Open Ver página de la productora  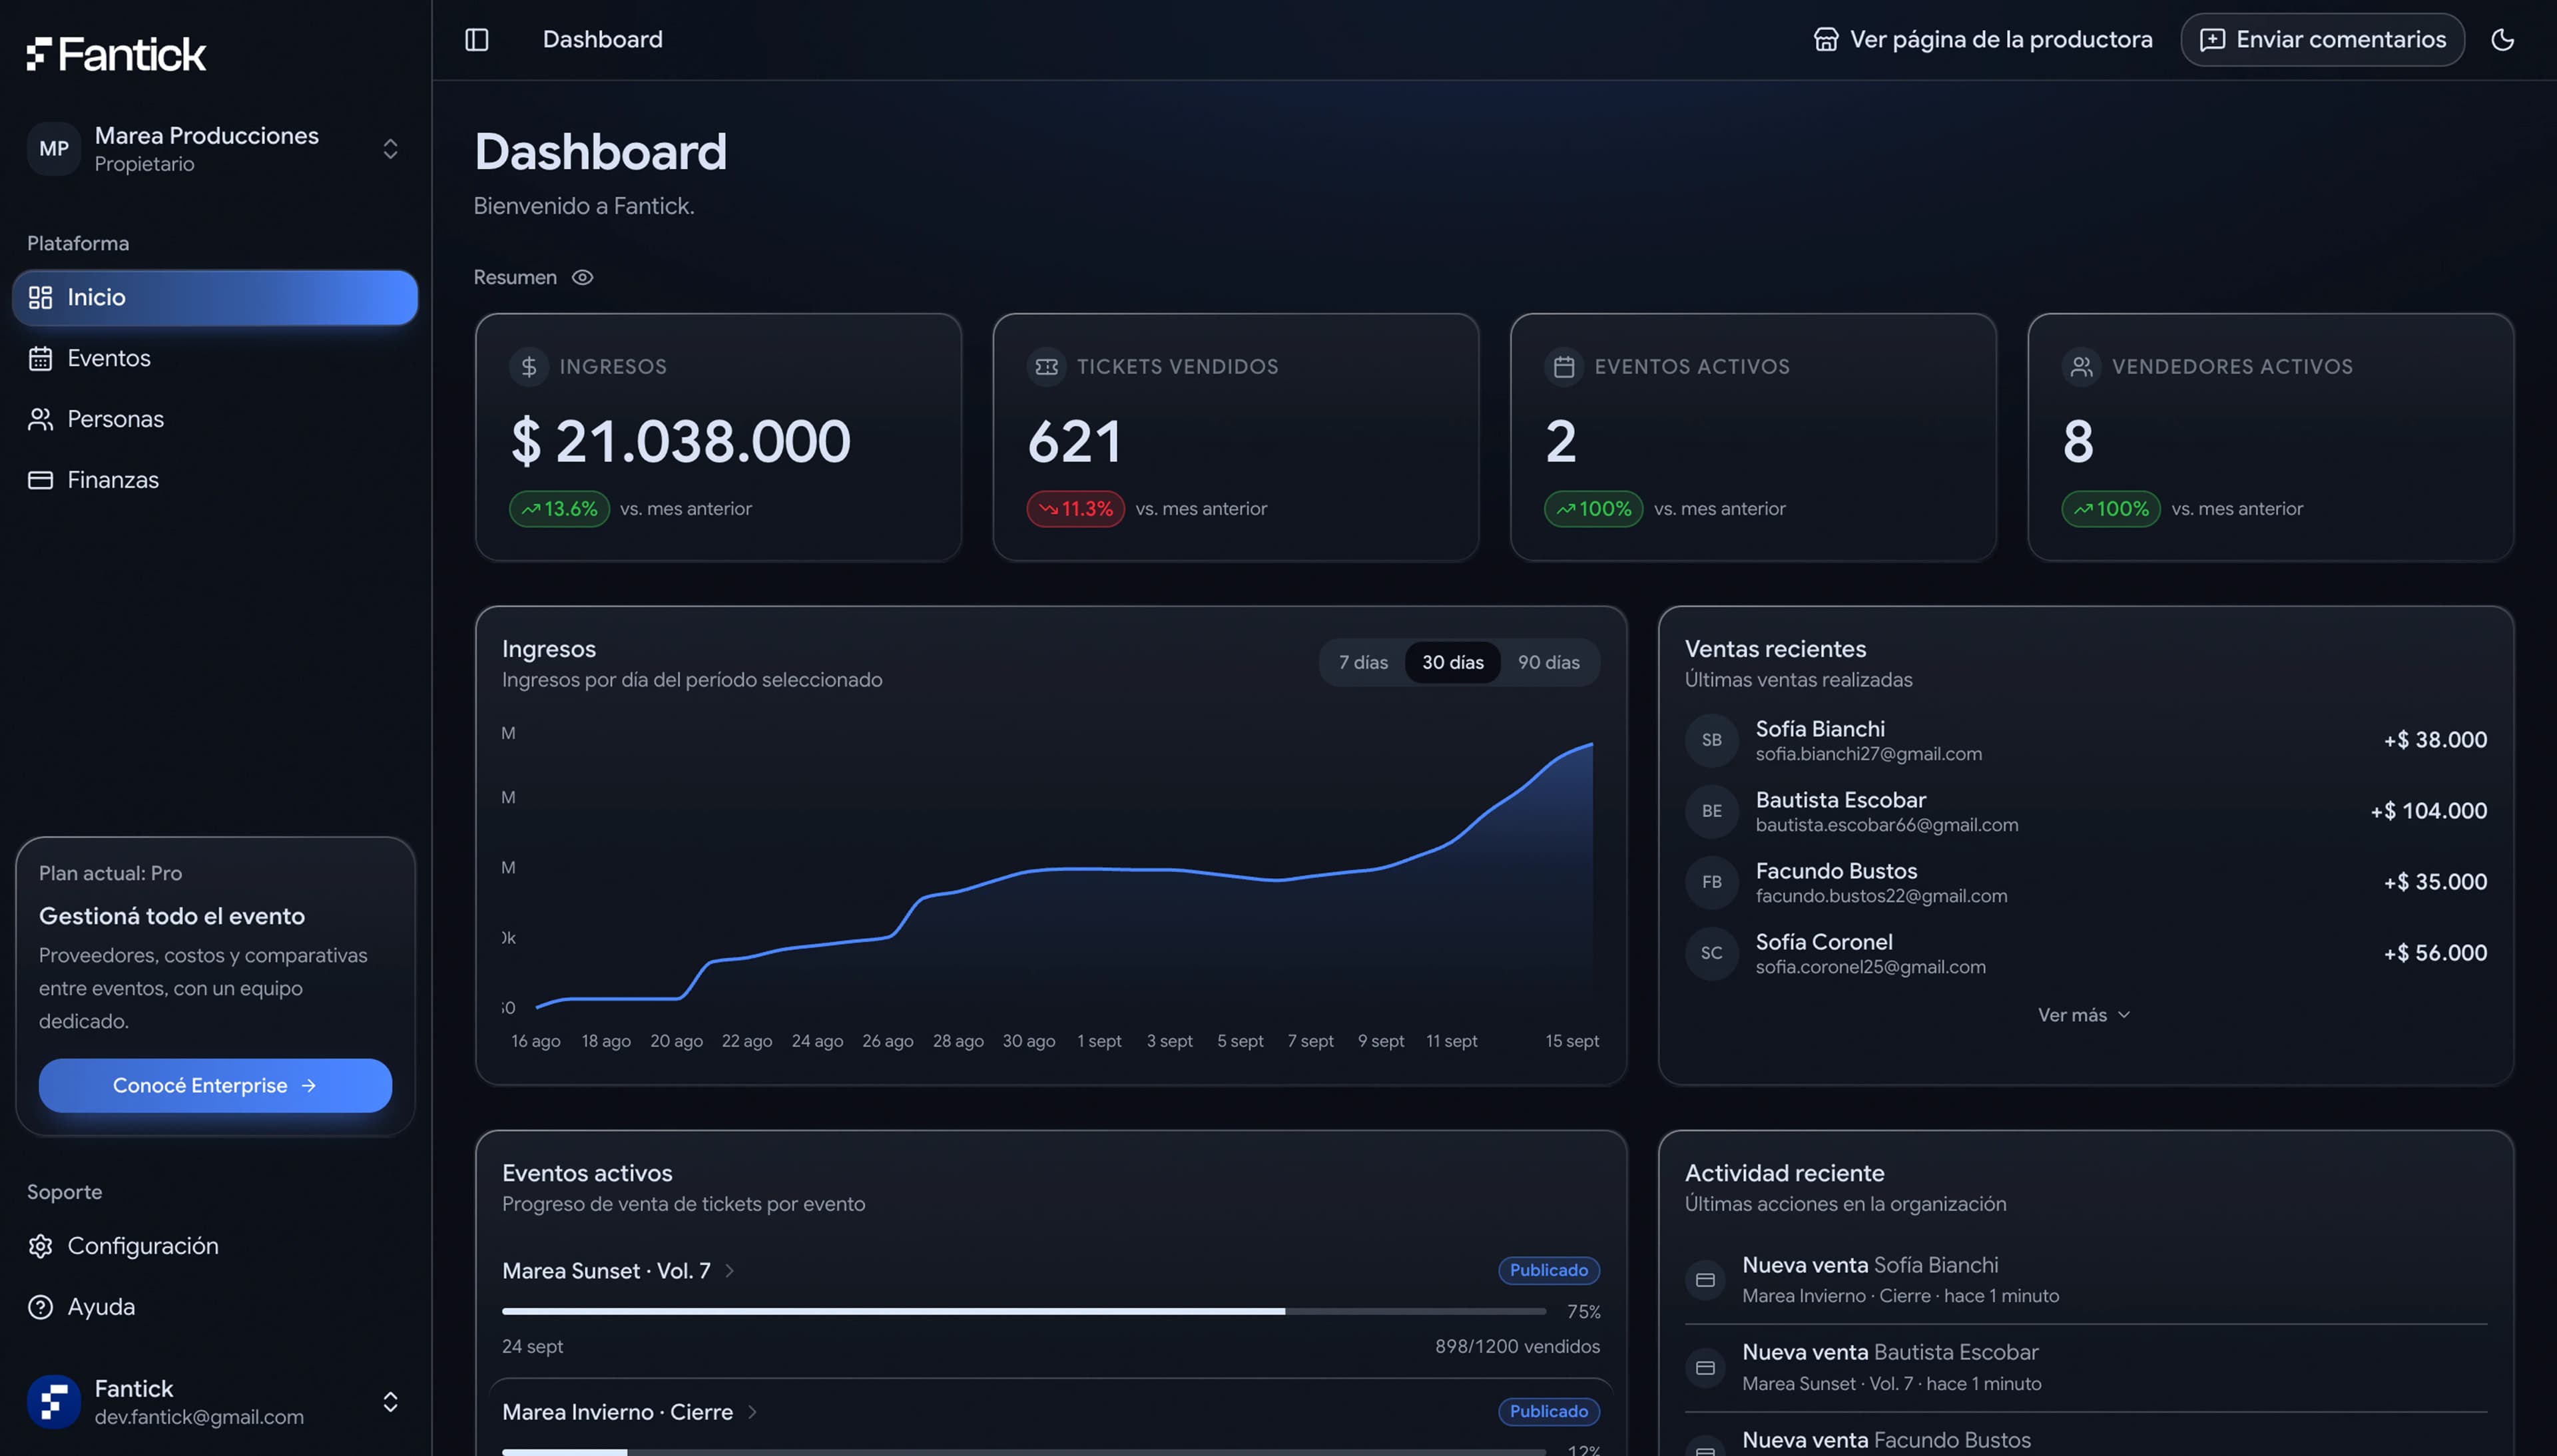(1983, 40)
